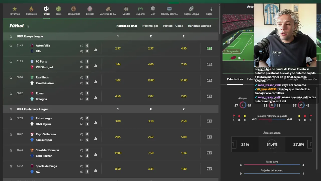Switch to the Próximo gol tab
This screenshot has height=181, width=321.
pyautogui.click(x=150, y=26)
